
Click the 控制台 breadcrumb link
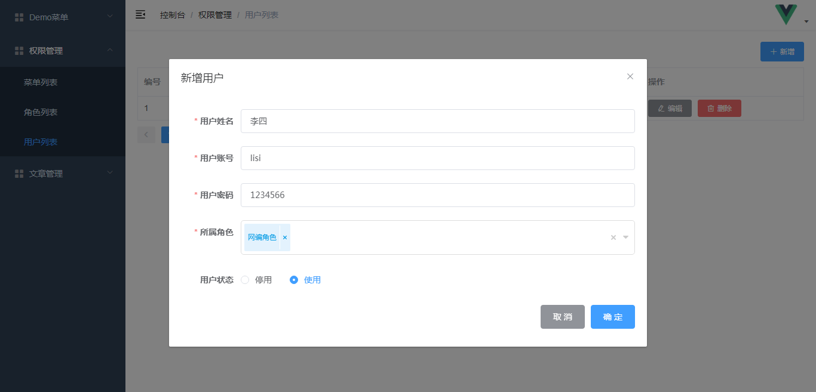[x=172, y=15]
